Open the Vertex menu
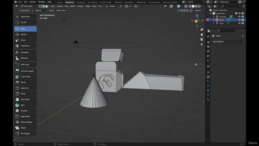The image size is (259, 146). [x=80, y=6]
